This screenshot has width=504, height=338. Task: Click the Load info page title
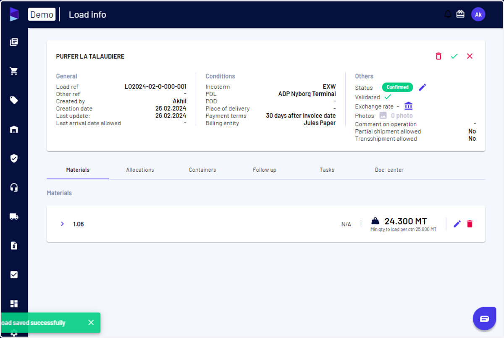pyautogui.click(x=87, y=15)
